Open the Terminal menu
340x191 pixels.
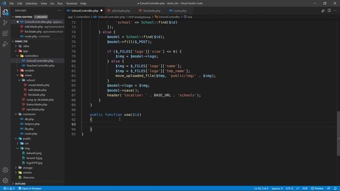(x=72, y=4)
